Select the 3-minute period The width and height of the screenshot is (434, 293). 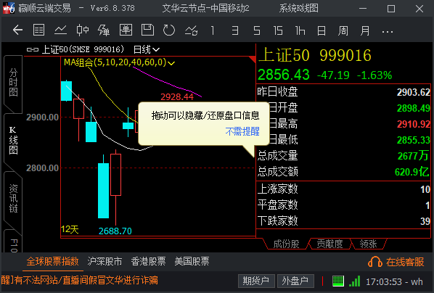(x=235, y=30)
